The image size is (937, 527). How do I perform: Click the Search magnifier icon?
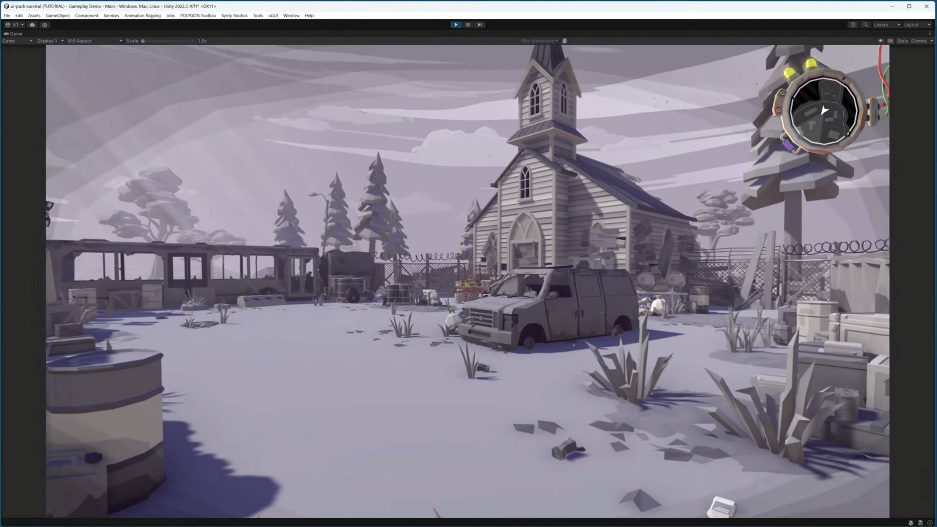866,25
